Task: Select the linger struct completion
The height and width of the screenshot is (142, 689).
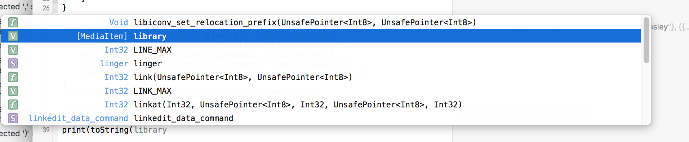Action: [320, 63]
